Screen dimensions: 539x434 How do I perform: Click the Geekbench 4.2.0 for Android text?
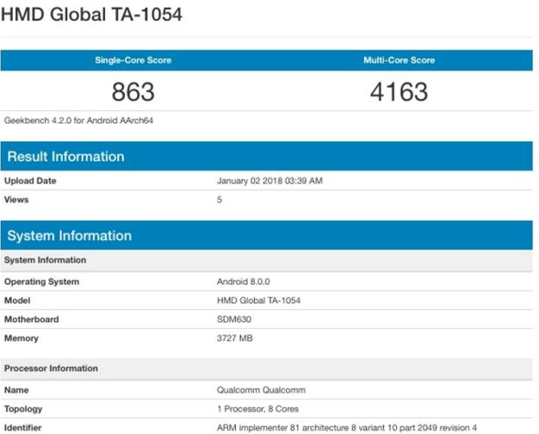click(78, 121)
